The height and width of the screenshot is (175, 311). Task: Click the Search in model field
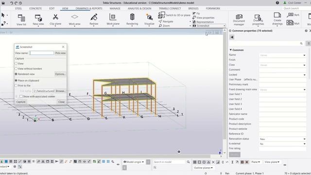click(169, 162)
